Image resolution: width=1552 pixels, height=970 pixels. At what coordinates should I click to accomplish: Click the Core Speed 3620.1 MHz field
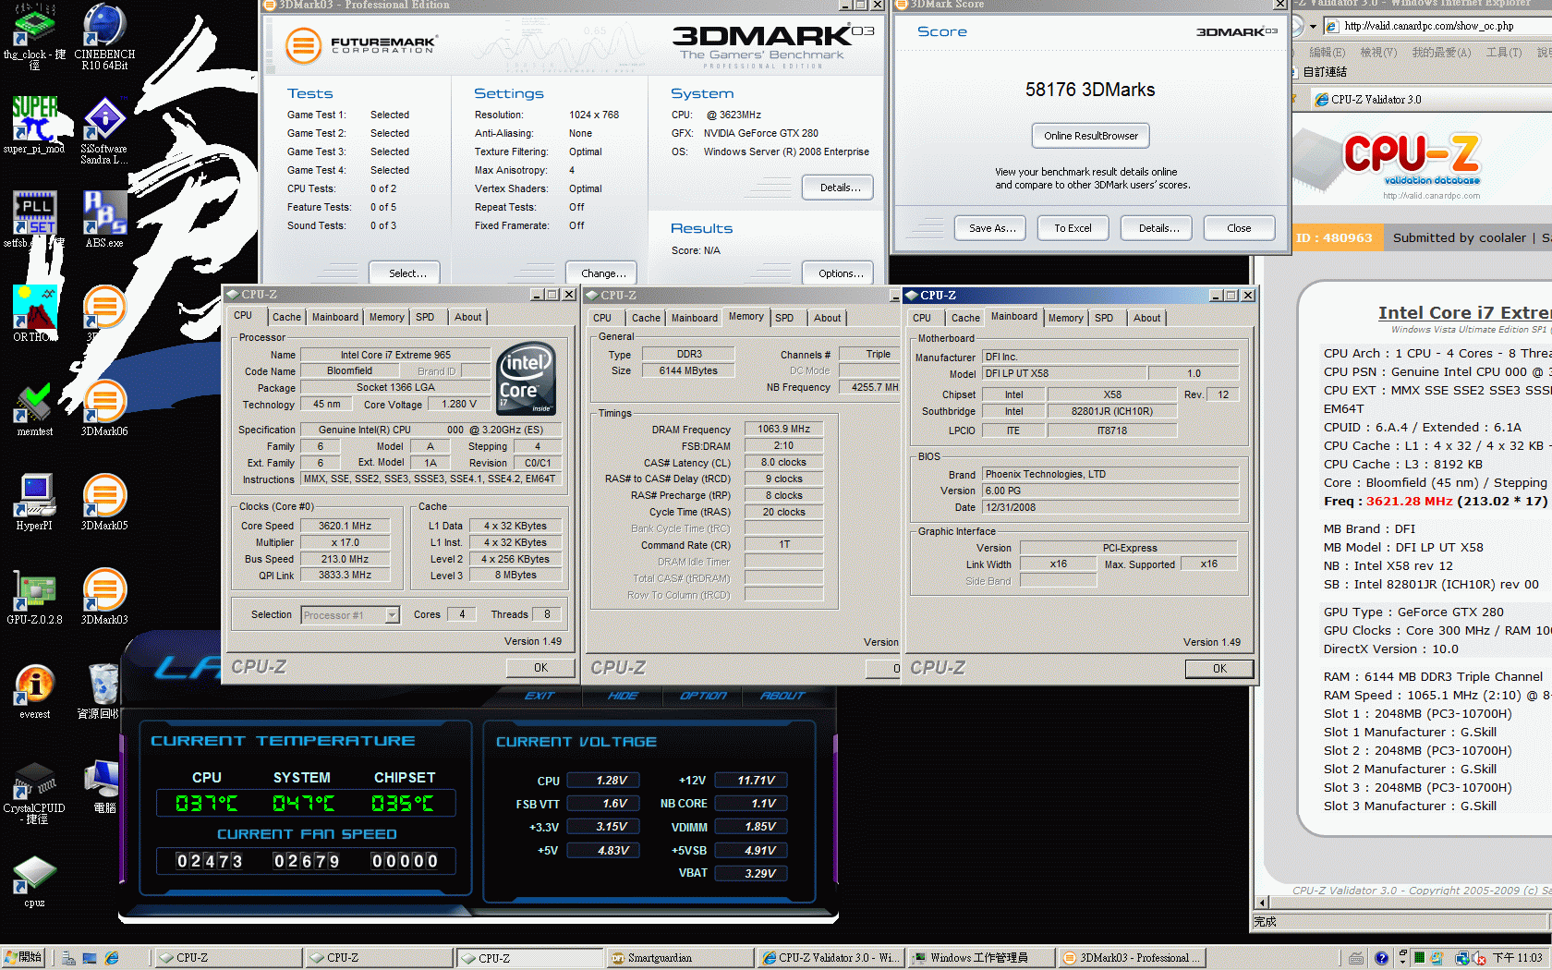point(345,526)
